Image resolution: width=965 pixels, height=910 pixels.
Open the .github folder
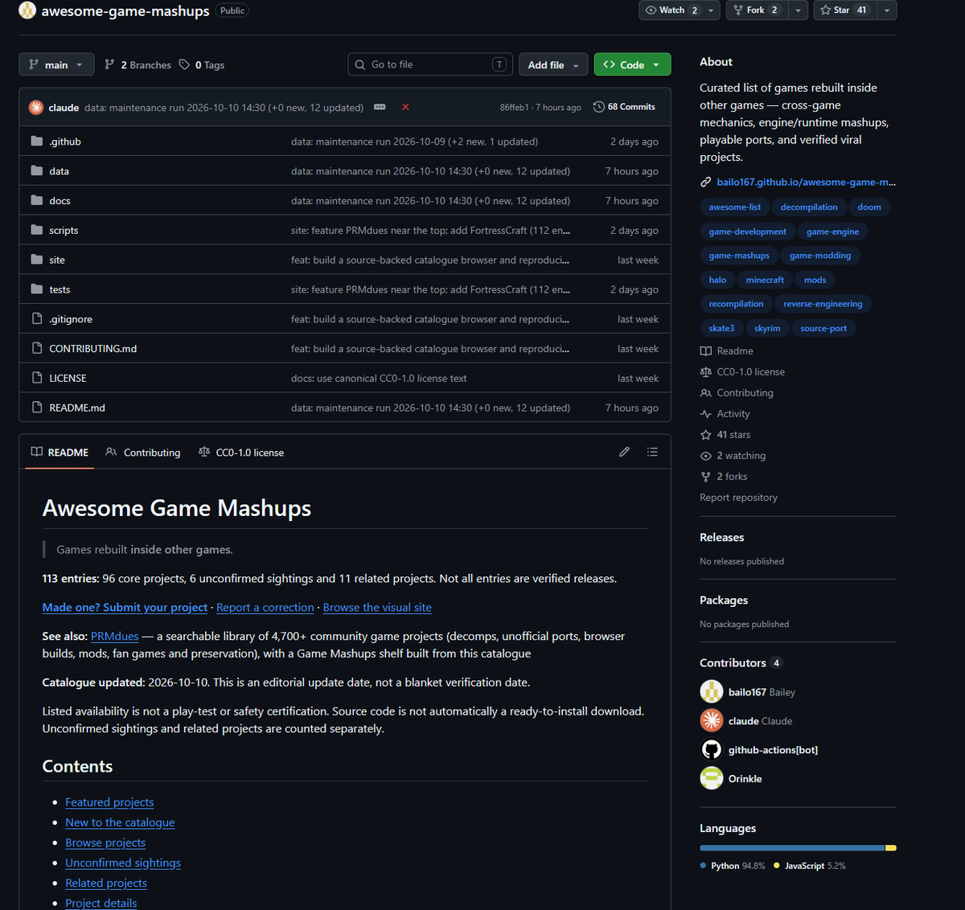pos(65,141)
